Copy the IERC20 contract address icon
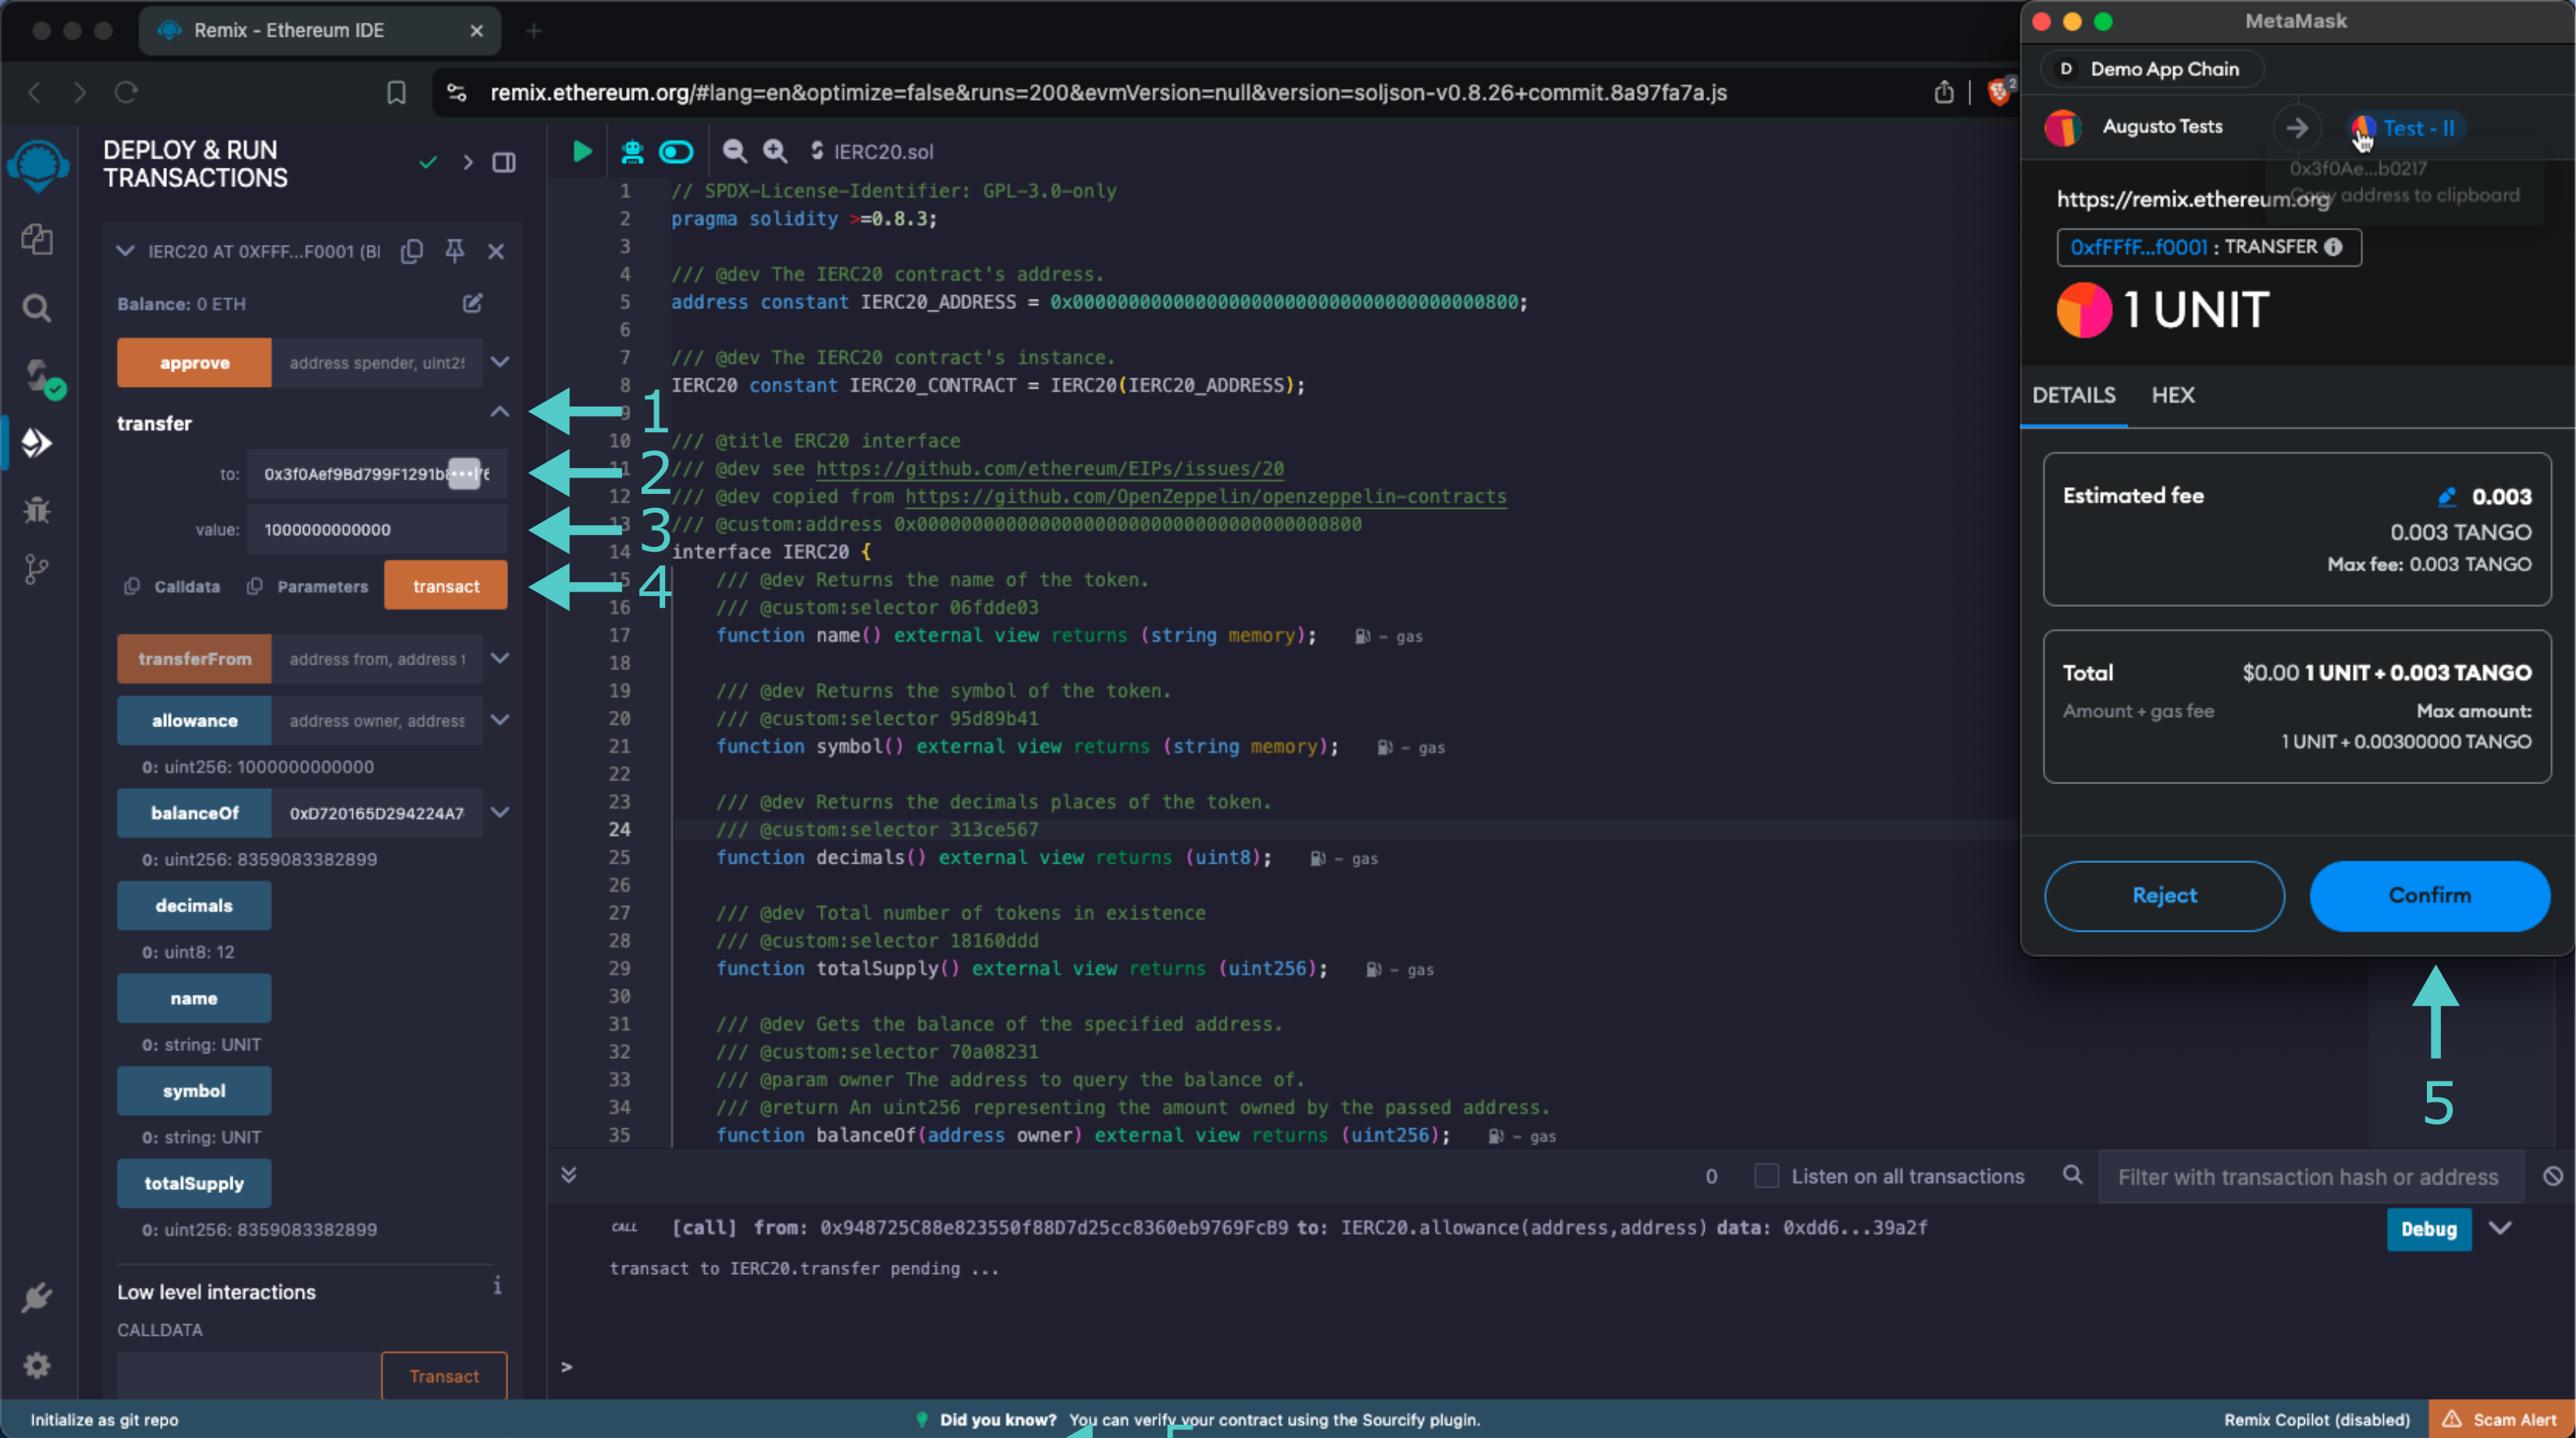Viewport: 2576px width, 1438px height. click(412, 250)
